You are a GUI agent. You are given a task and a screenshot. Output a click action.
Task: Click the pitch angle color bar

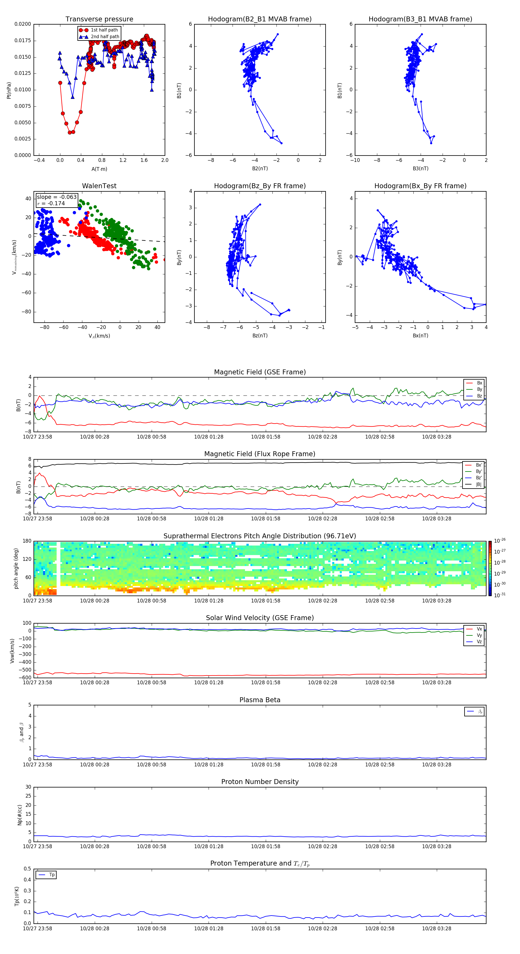pyautogui.click(x=490, y=568)
